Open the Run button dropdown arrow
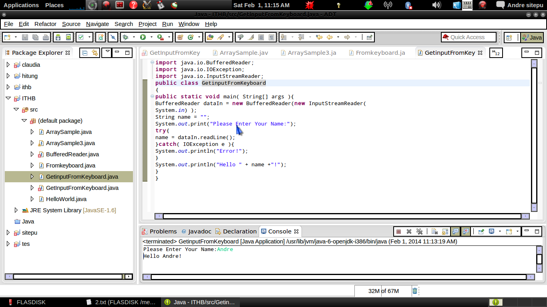 [x=152, y=37]
